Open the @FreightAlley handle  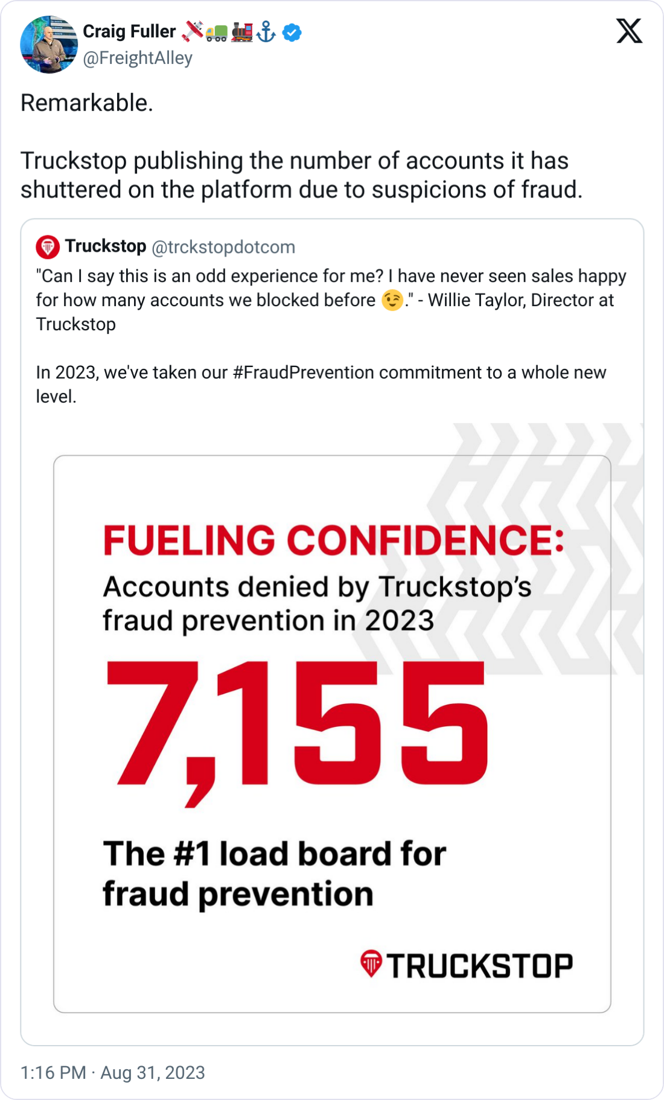(138, 58)
